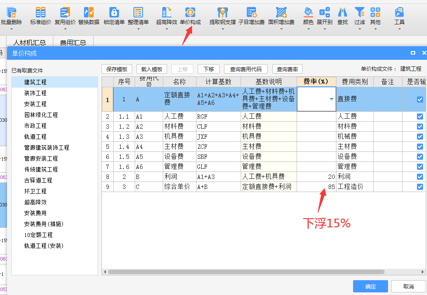427x295 pixels.
Task: Uncheck the 设备费 row checkbox
Action: pyautogui.click(x=420, y=157)
